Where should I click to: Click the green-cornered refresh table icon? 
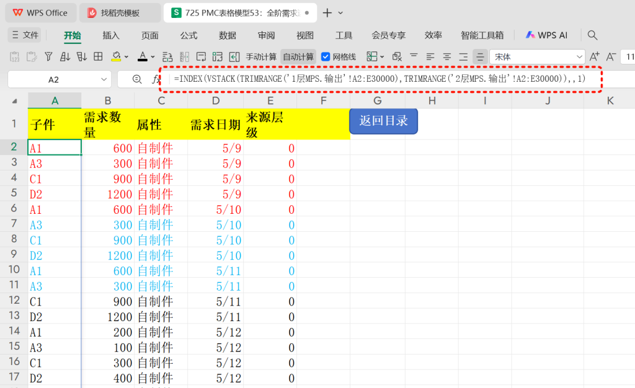218,56
